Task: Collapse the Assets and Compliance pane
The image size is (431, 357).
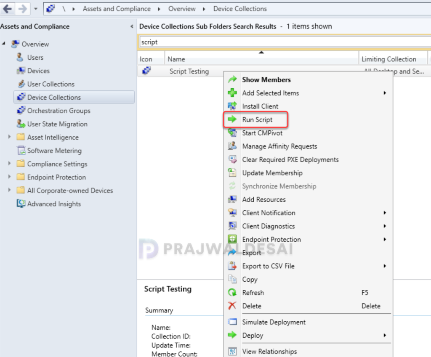Action: pos(132,26)
